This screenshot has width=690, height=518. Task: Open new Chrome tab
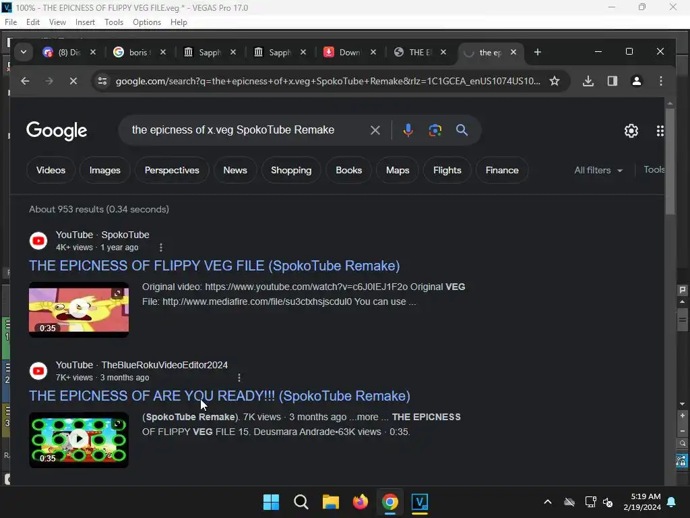[x=537, y=52]
